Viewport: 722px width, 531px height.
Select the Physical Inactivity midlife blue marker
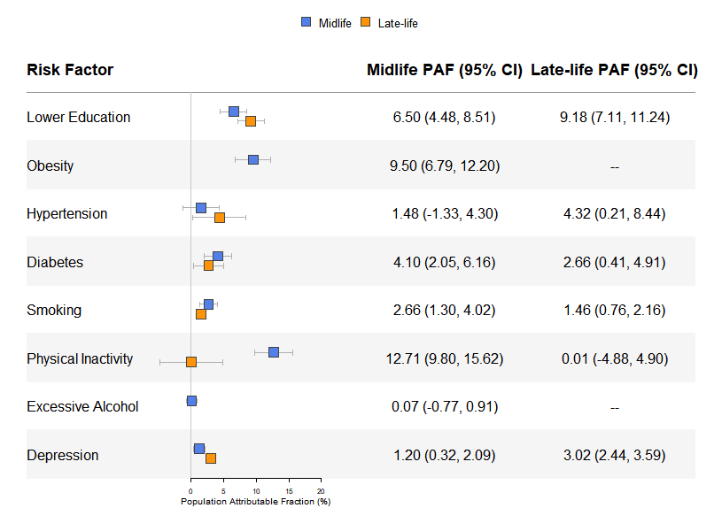274,352
